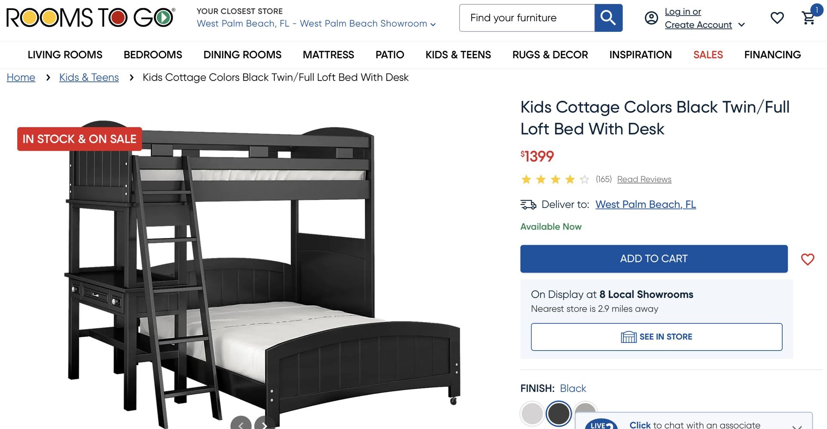Select the dark gray finish swatch

(x=559, y=413)
